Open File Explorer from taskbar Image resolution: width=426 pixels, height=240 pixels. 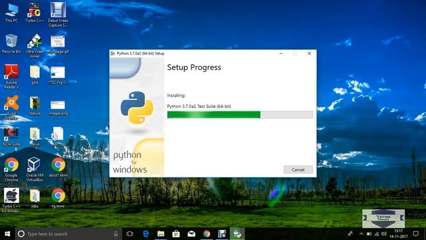161,234
